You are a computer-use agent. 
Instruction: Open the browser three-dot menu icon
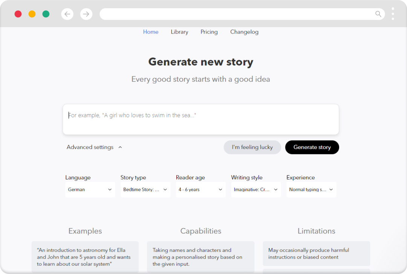pyautogui.click(x=393, y=14)
